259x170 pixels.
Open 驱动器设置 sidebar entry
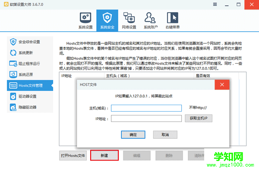[x=30, y=96]
